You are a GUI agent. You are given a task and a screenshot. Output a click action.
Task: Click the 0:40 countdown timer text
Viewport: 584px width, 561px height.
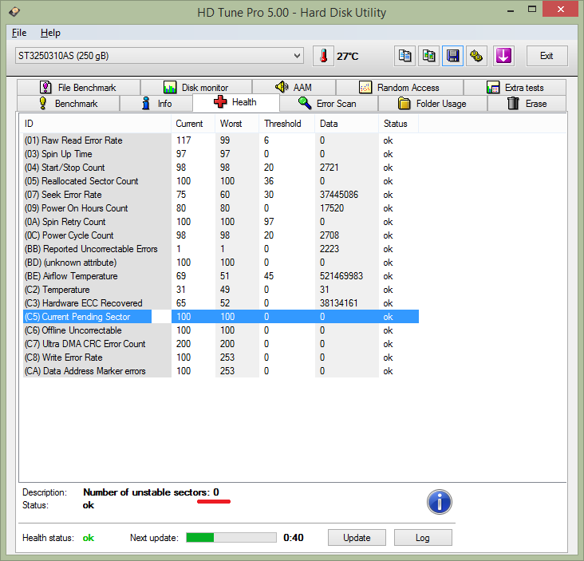pyautogui.click(x=294, y=538)
